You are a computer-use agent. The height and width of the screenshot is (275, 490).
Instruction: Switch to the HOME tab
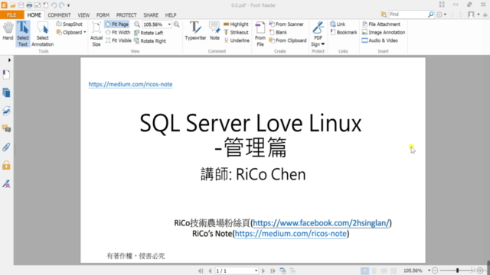(34, 15)
